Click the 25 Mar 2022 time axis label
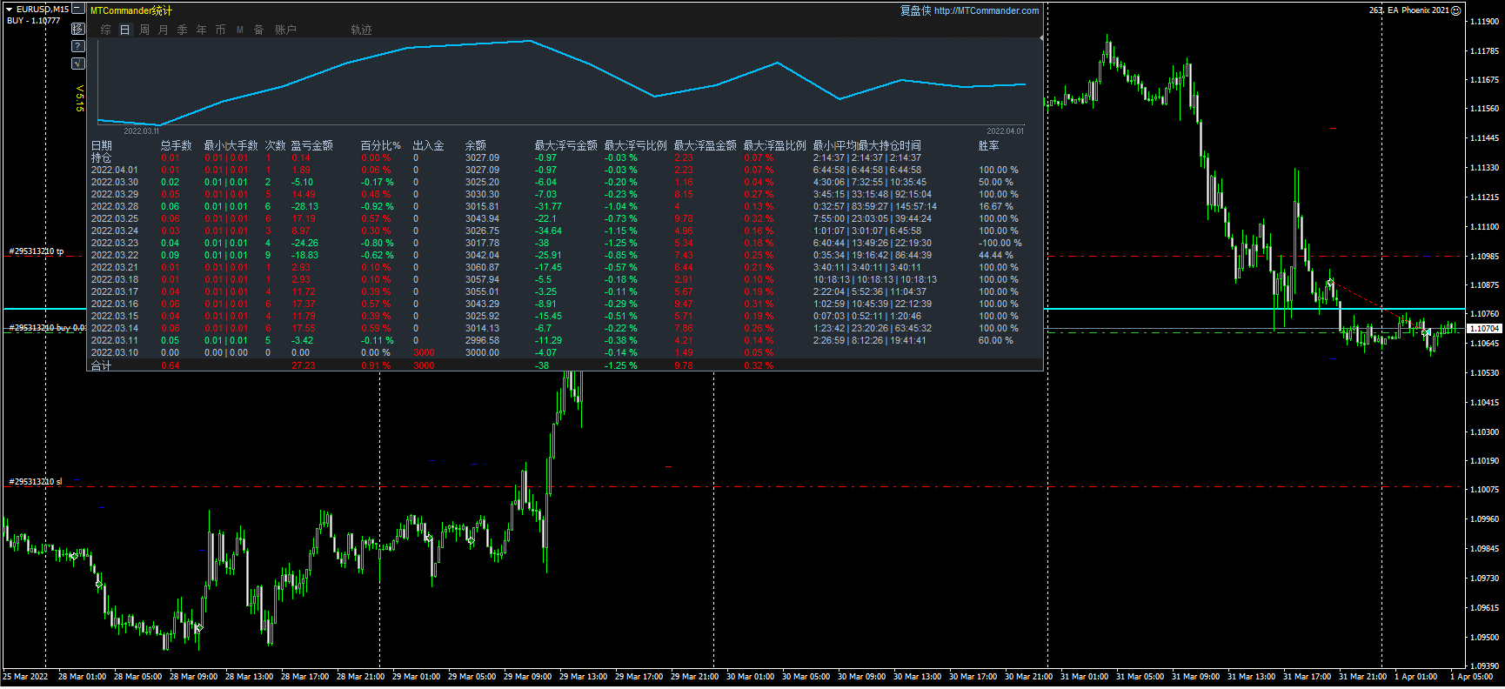The height and width of the screenshot is (689, 1505). (25, 677)
